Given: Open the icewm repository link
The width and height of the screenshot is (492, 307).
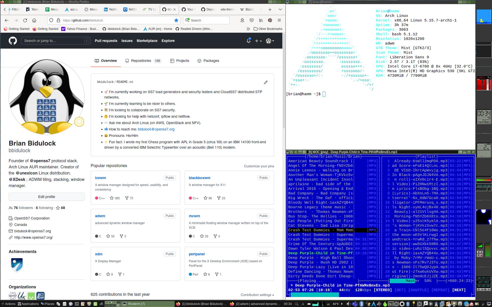Looking at the screenshot, I should coord(100,178).
